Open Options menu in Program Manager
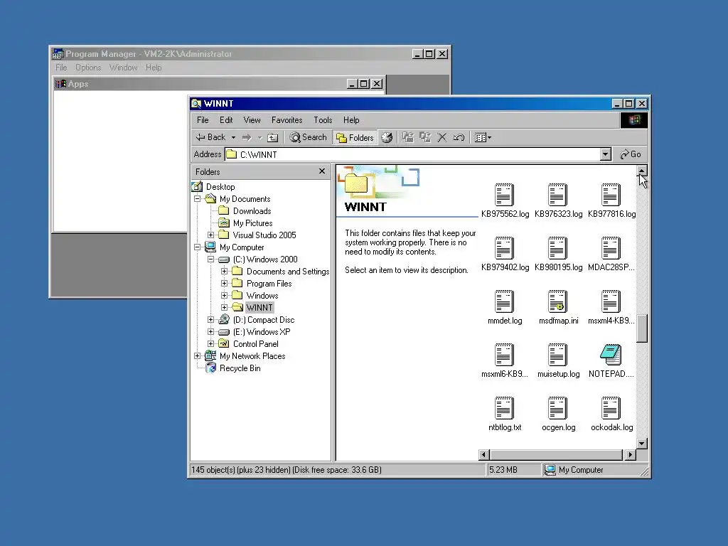This screenshot has width=728, height=546. [x=88, y=68]
